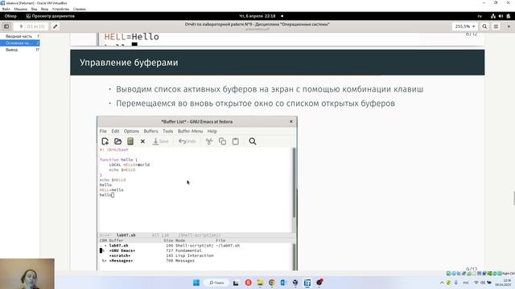The width and height of the screenshot is (515, 289).
Task: Select the highlighted second outline entry
Action: pos(19,43)
